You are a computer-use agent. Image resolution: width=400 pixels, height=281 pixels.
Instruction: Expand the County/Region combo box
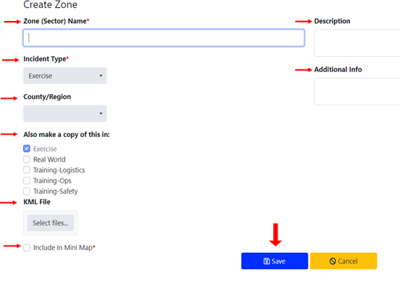[65, 114]
